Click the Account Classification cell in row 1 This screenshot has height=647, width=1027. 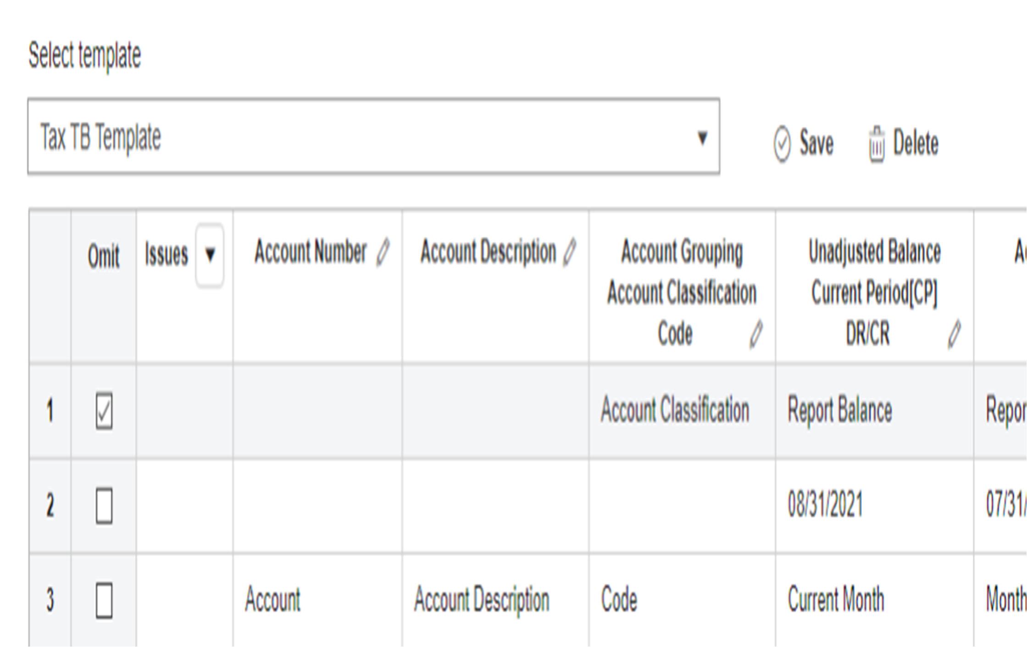(x=675, y=411)
